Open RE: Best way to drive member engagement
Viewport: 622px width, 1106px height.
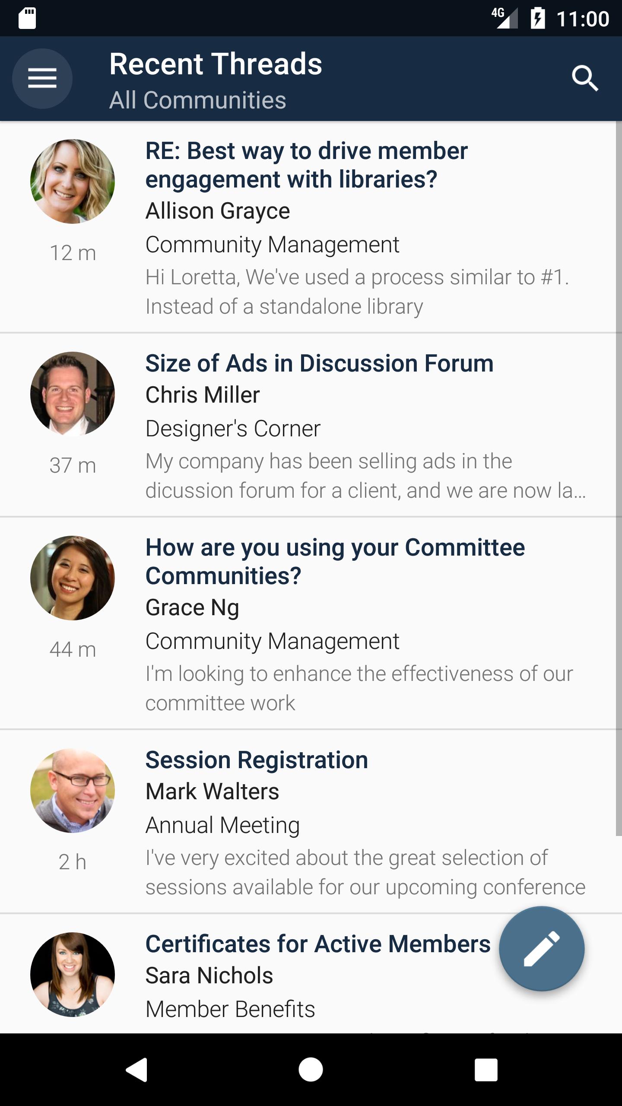point(307,165)
